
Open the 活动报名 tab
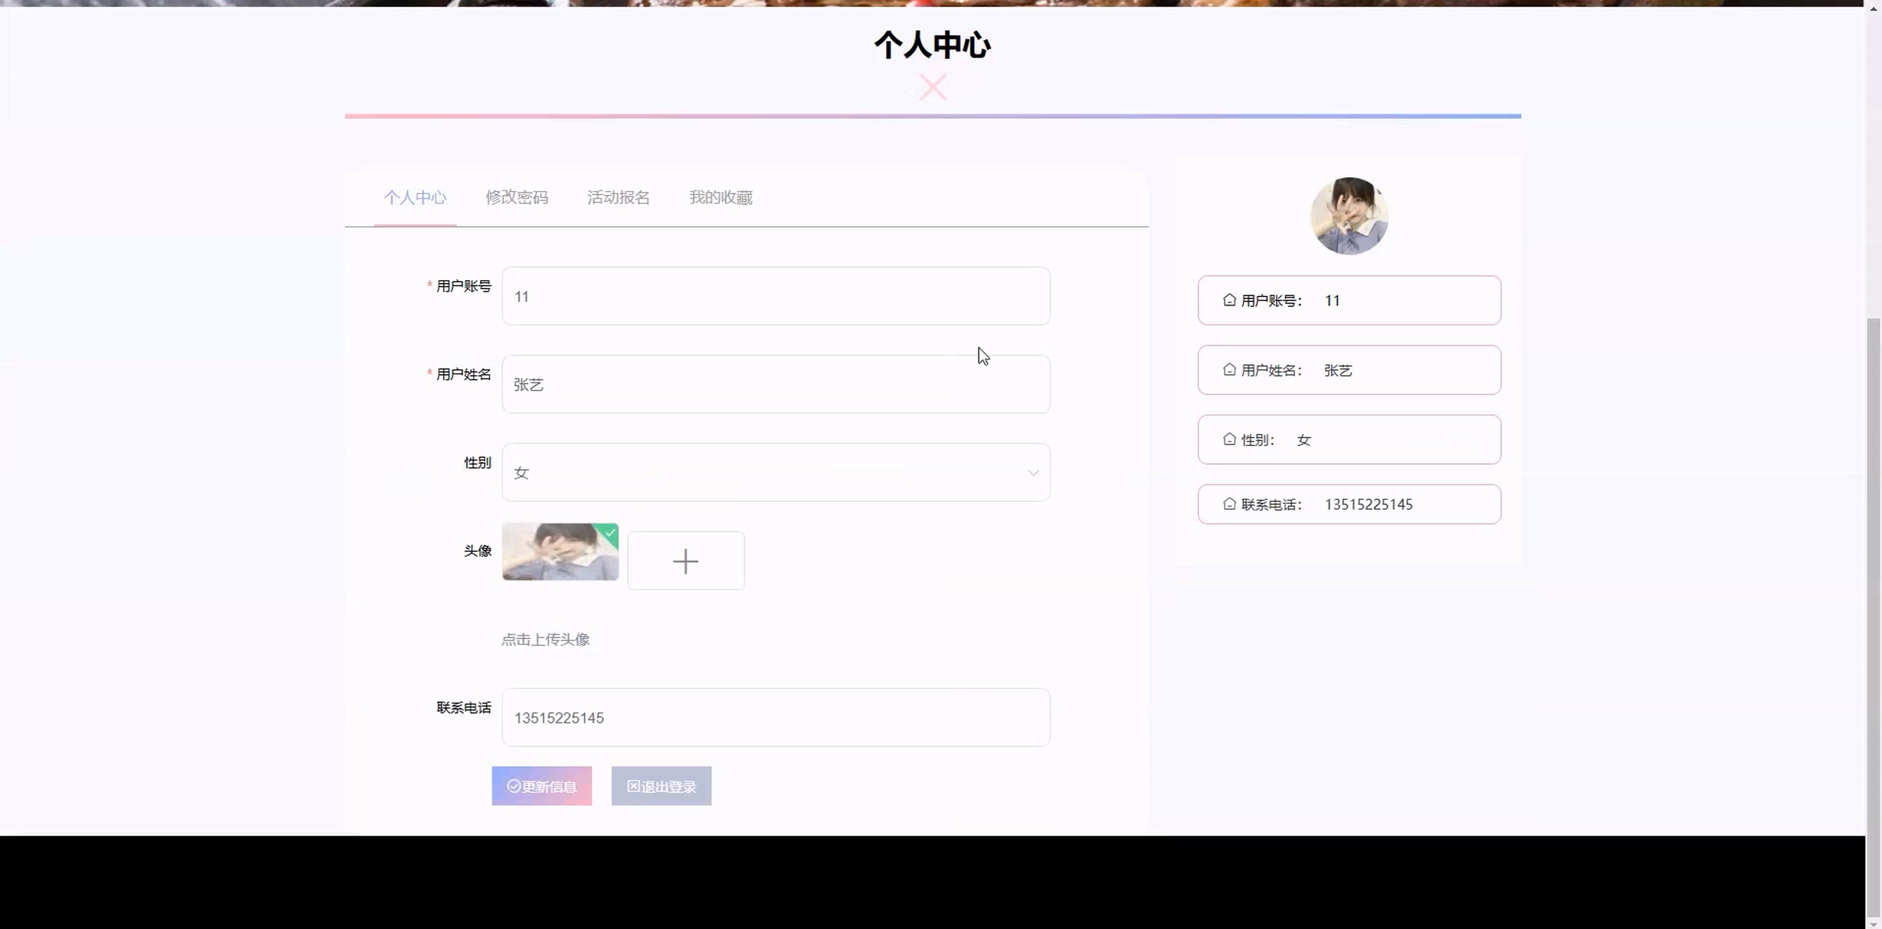[618, 197]
